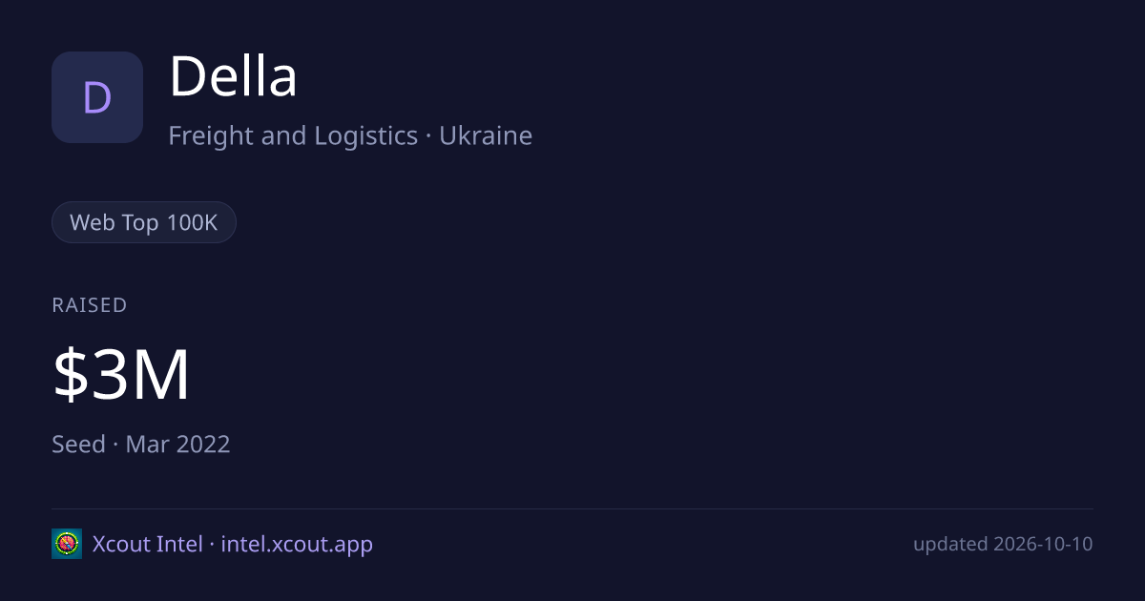This screenshot has height=601, width=1145.
Task: Click the Xcout Intel logo icon
Action: (67, 544)
